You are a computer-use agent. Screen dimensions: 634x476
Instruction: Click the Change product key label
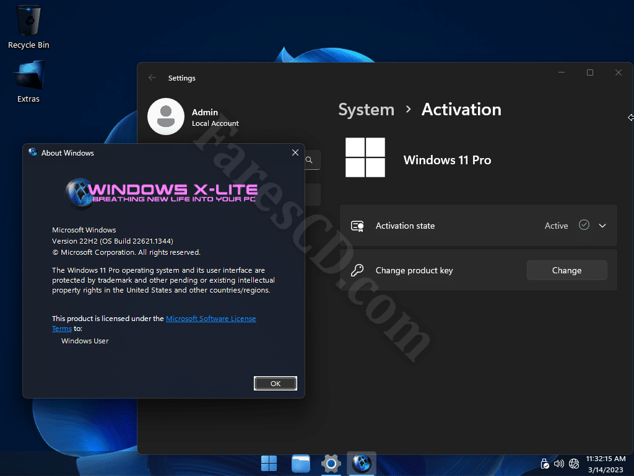coord(414,270)
